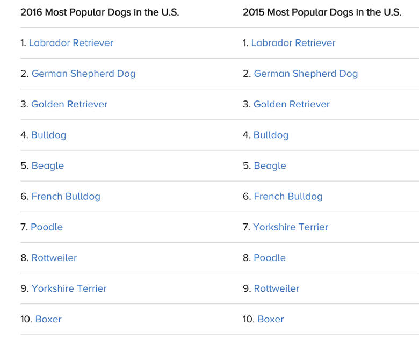This screenshot has height=340, width=419.
Task: Open Poodle ranked 8th in 2015
Action: coord(270,258)
